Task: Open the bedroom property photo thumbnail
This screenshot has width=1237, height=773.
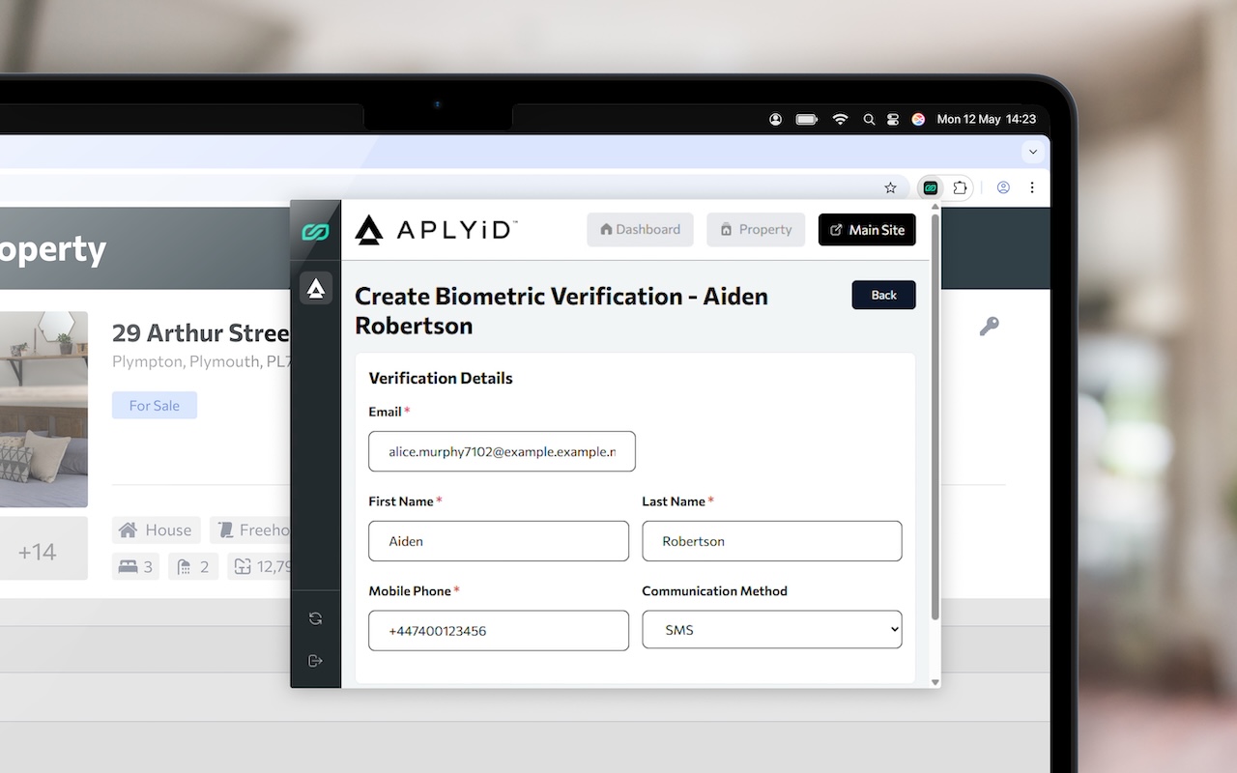Action: coord(43,409)
